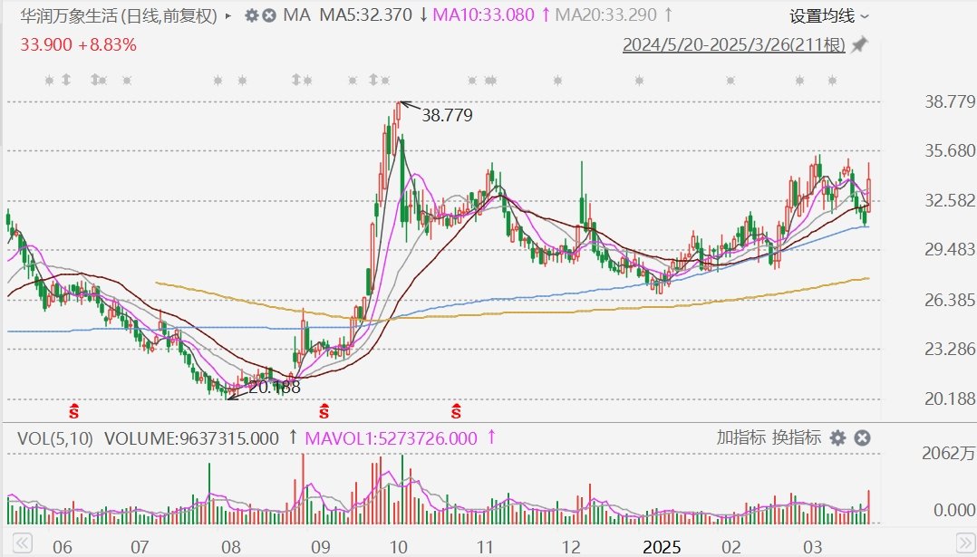Open volume indicator settings gear
The height and width of the screenshot is (557, 977).
pos(837,438)
